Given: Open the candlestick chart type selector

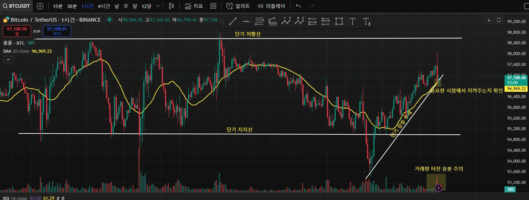Looking at the screenshot, I should pyautogui.click(x=171, y=6).
